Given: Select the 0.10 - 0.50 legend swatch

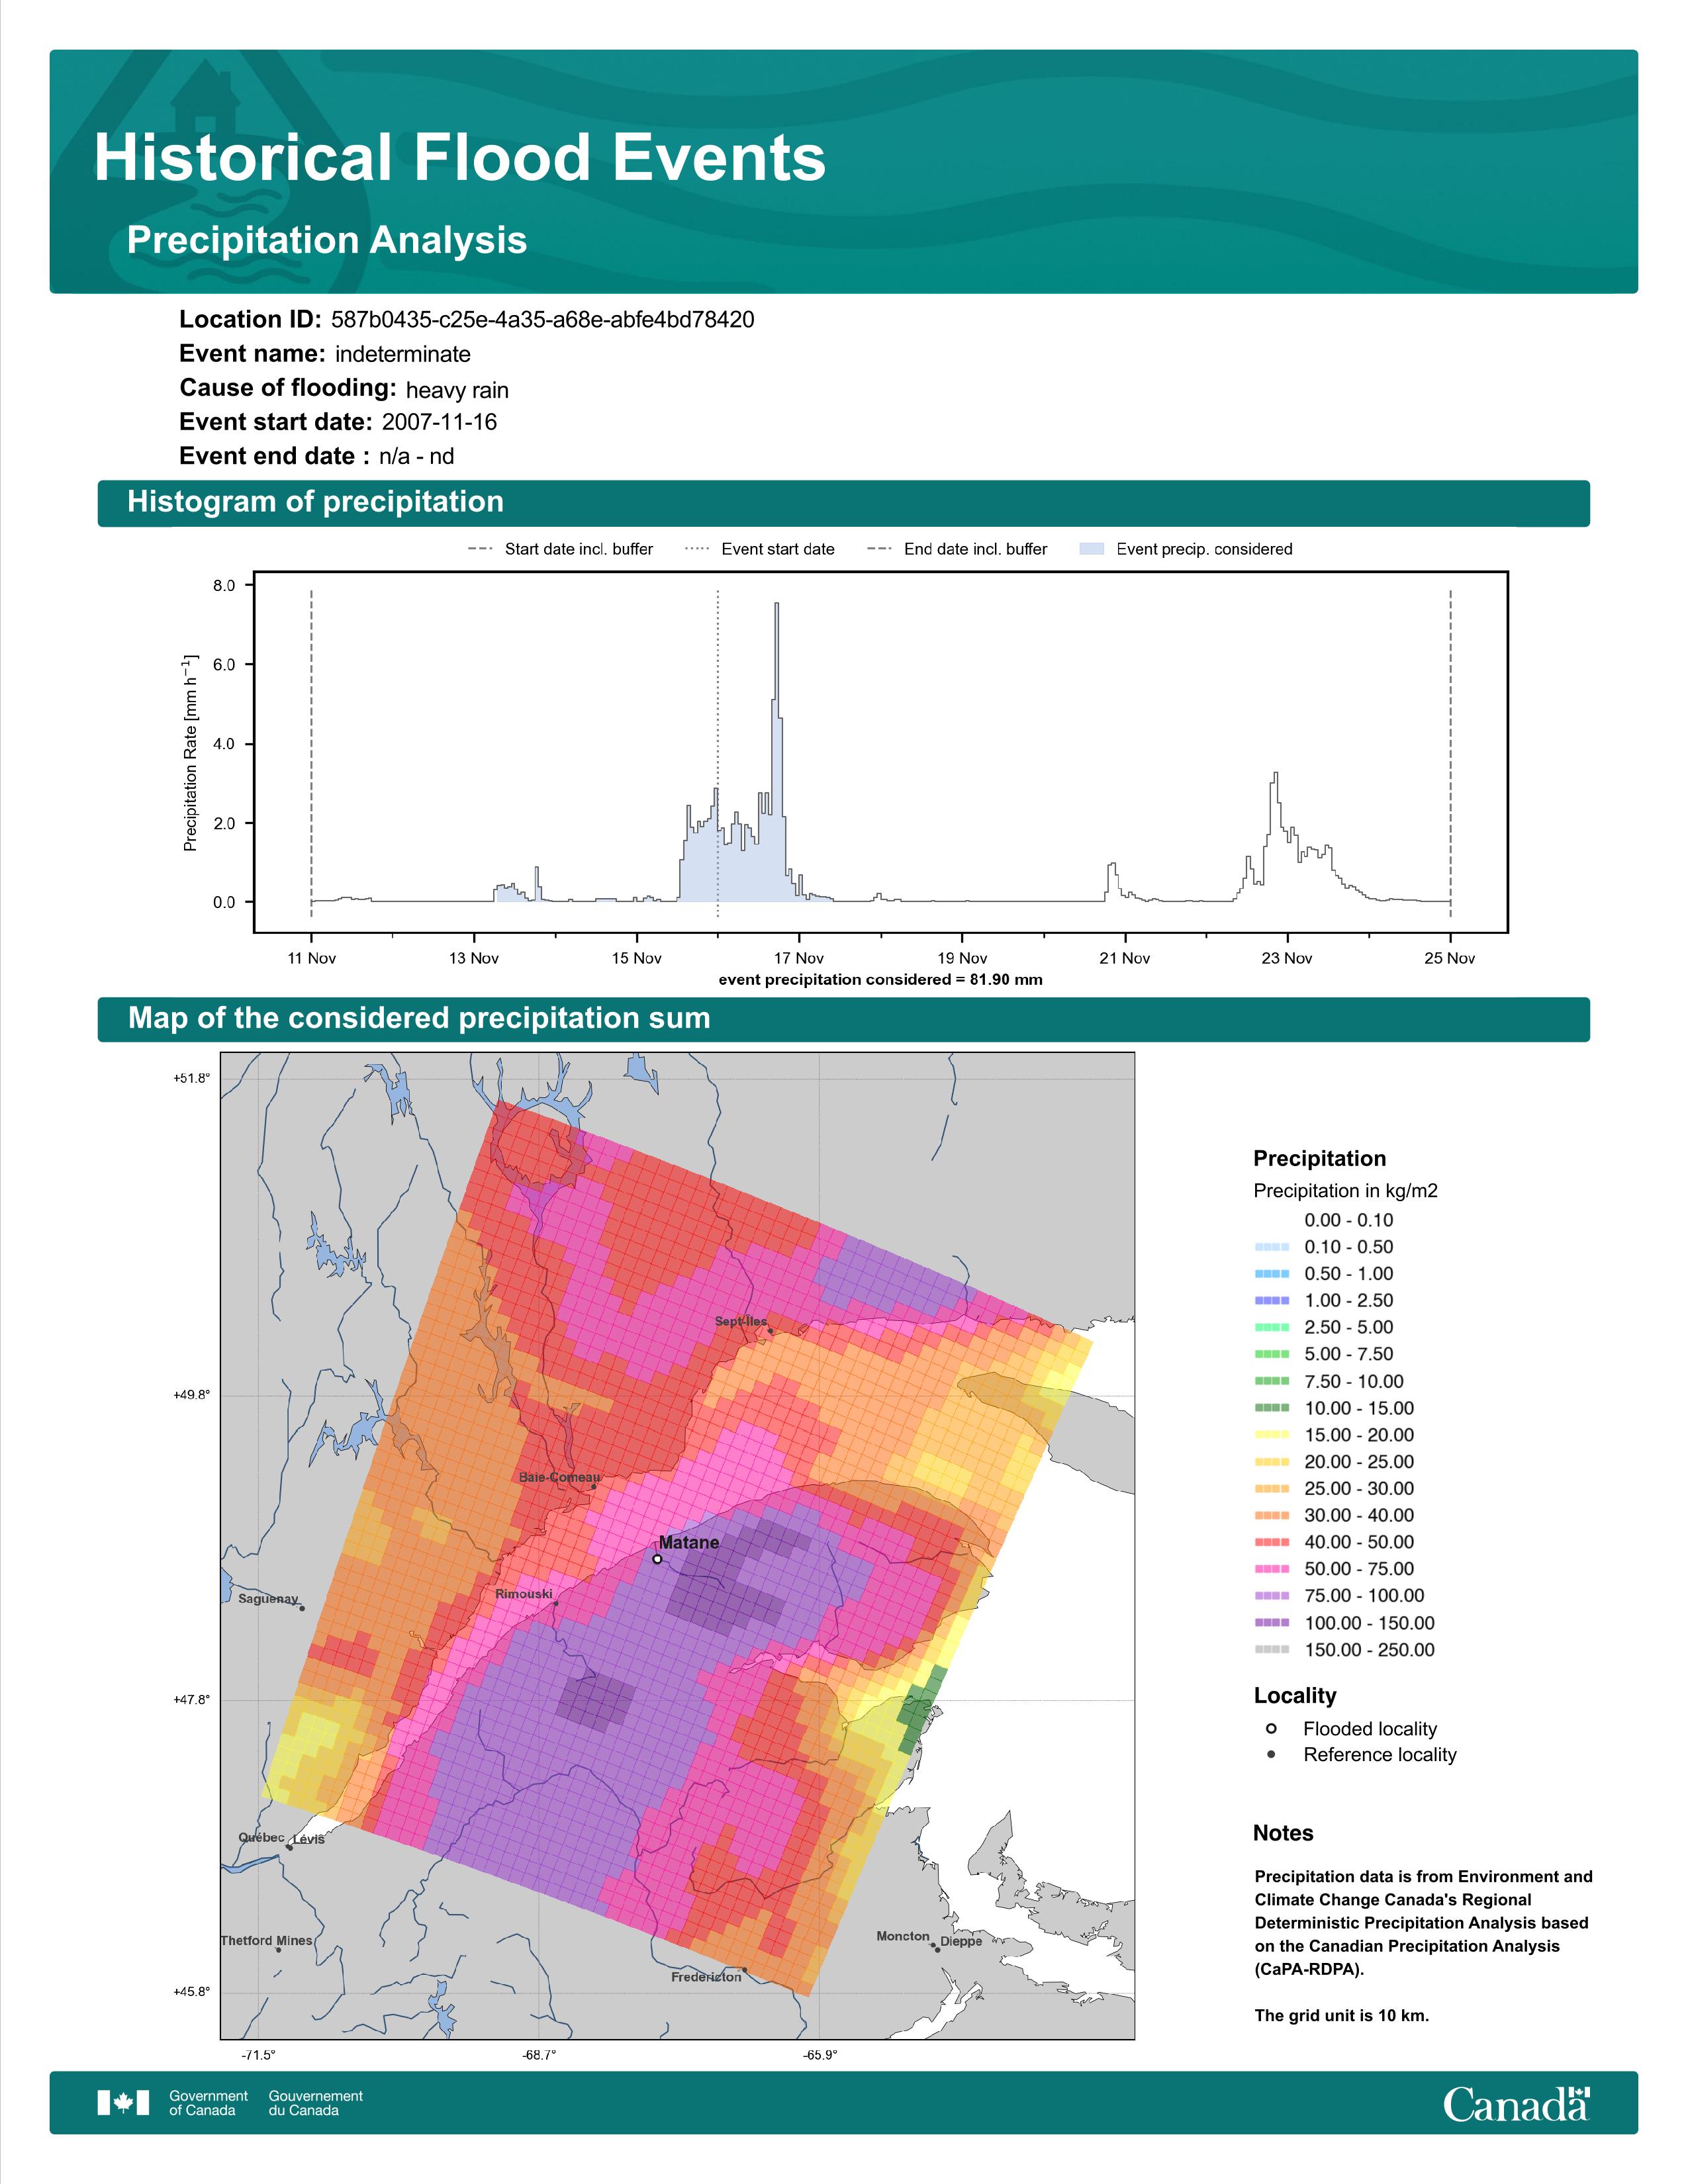Looking at the screenshot, I should (1271, 1247).
